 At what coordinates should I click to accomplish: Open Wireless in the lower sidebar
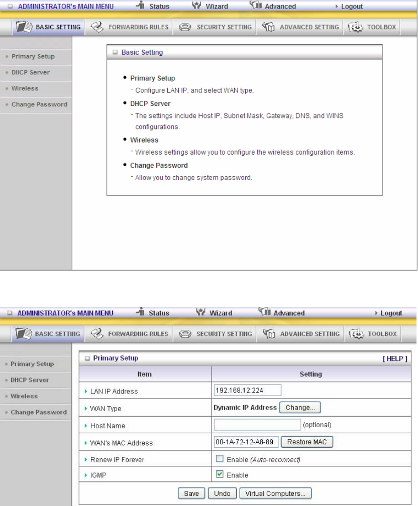[x=24, y=396]
